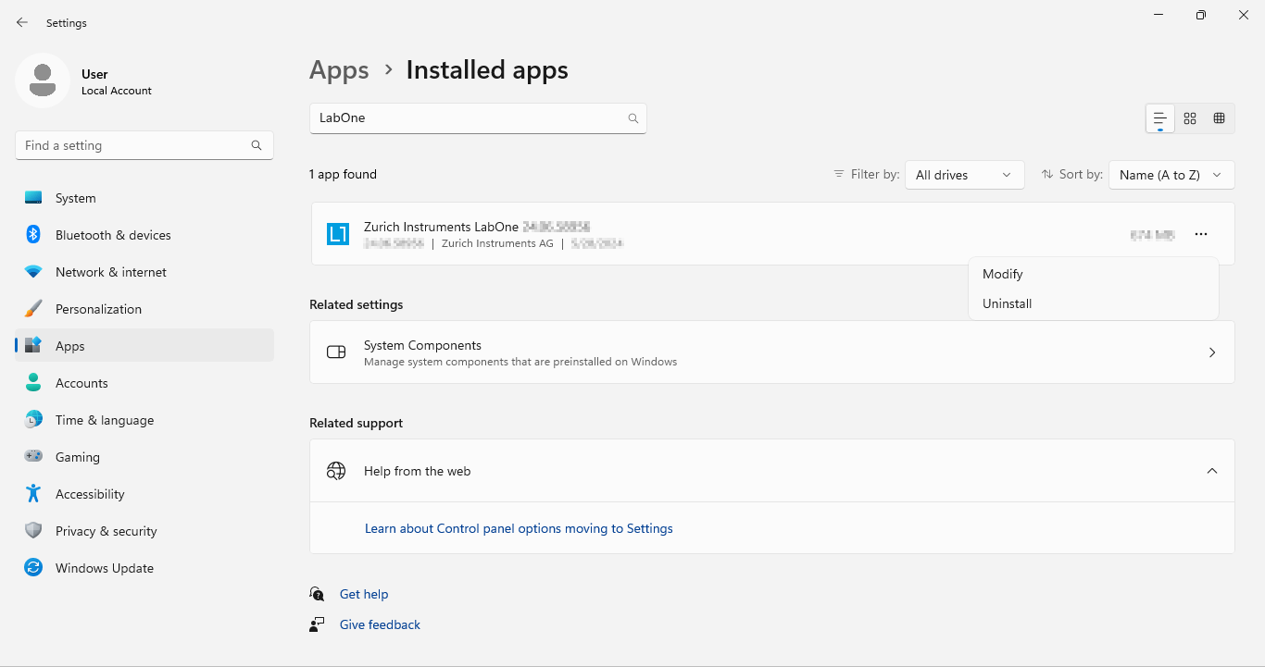
Task: Select the list view layout icon
Action: point(1159,118)
